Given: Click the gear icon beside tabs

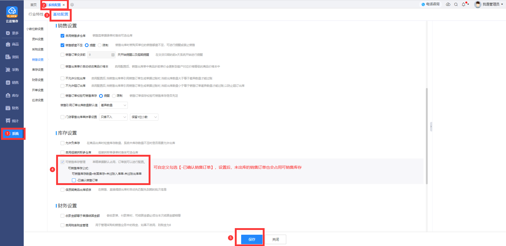Looking at the screenshot, I should [72, 5].
